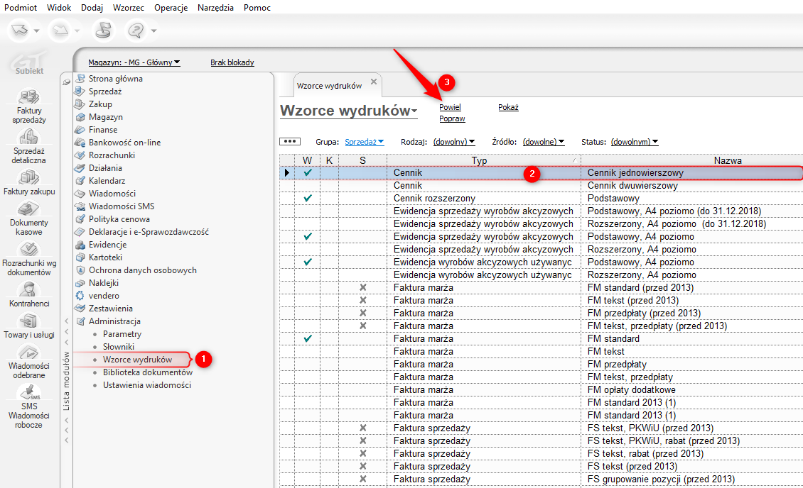
Task: Click the vendero module icon
Action: 80,296
